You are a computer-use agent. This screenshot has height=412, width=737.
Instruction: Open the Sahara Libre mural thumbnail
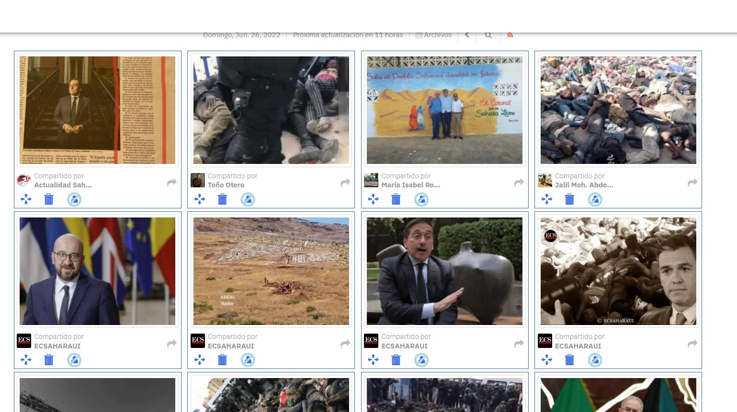[444, 110]
